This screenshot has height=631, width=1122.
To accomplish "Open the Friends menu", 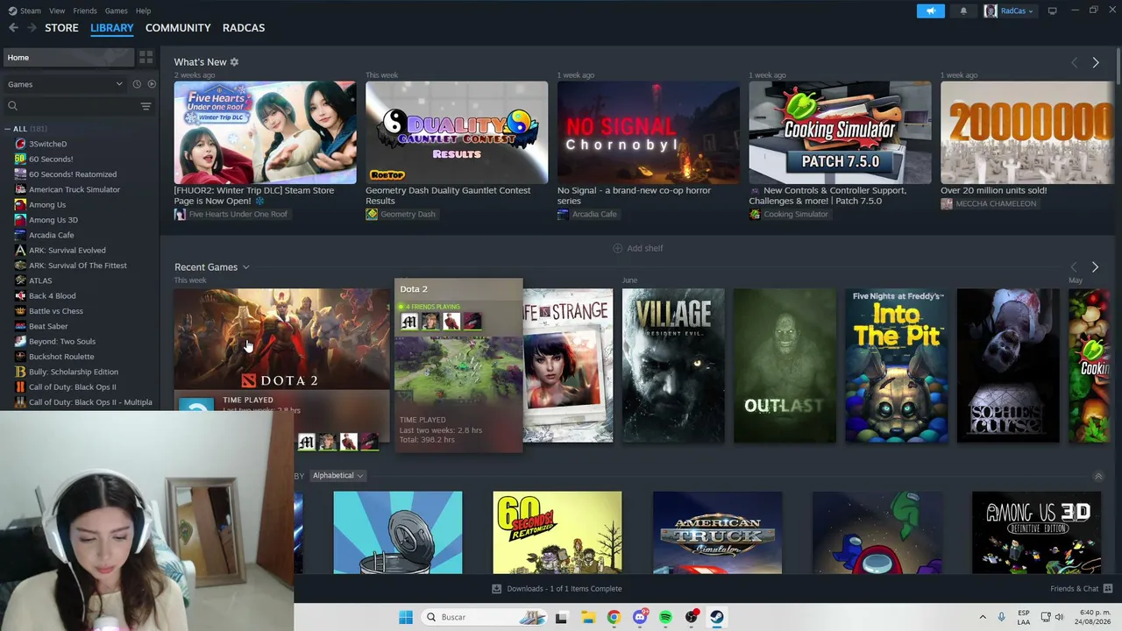I will point(85,11).
